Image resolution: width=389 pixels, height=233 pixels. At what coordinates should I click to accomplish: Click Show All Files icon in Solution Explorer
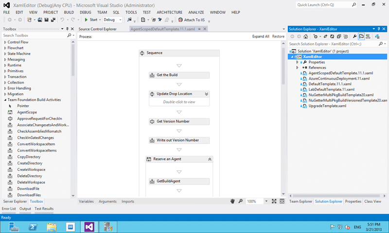(346, 36)
